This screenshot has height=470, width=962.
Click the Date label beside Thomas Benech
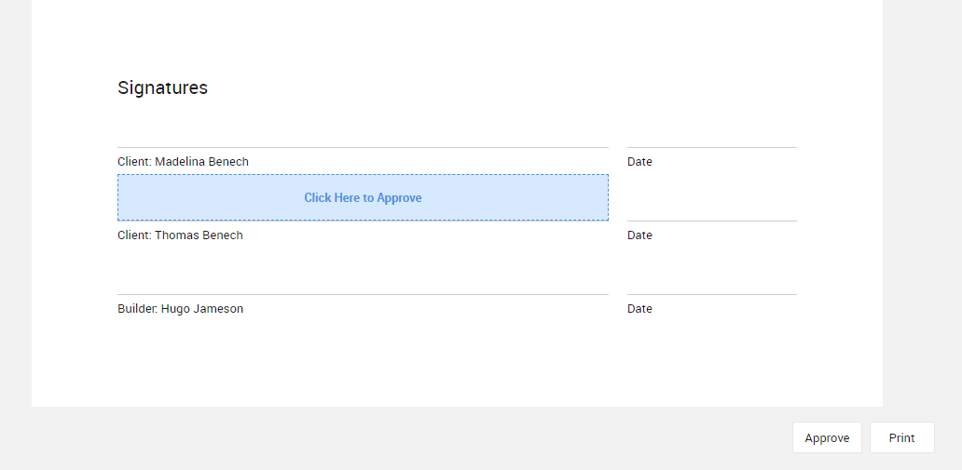tap(639, 235)
